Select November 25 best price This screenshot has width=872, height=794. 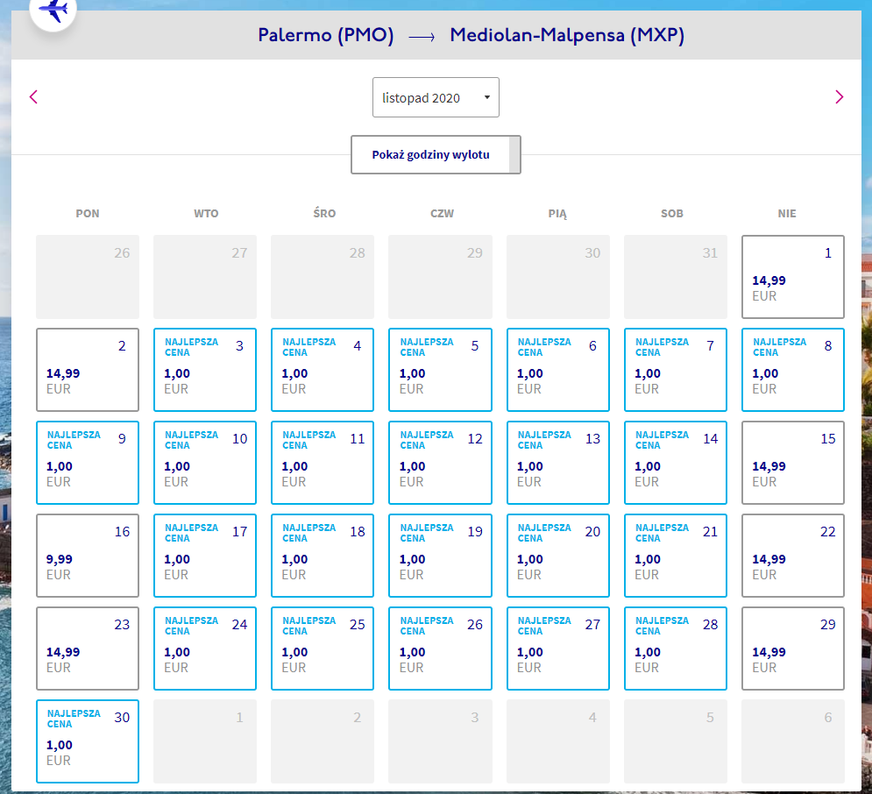click(x=323, y=649)
